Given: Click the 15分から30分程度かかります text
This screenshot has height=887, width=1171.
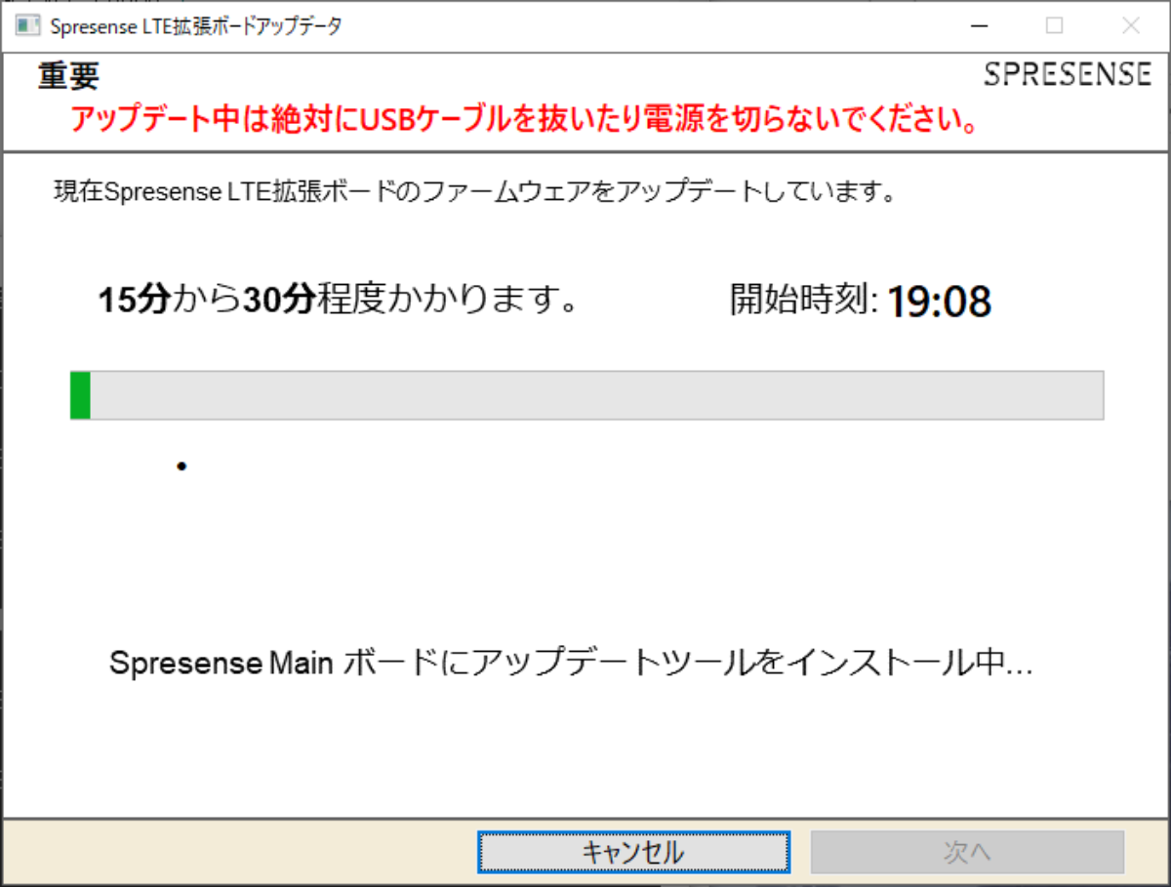Looking at the screenshot, I should (x=339, y=301).
